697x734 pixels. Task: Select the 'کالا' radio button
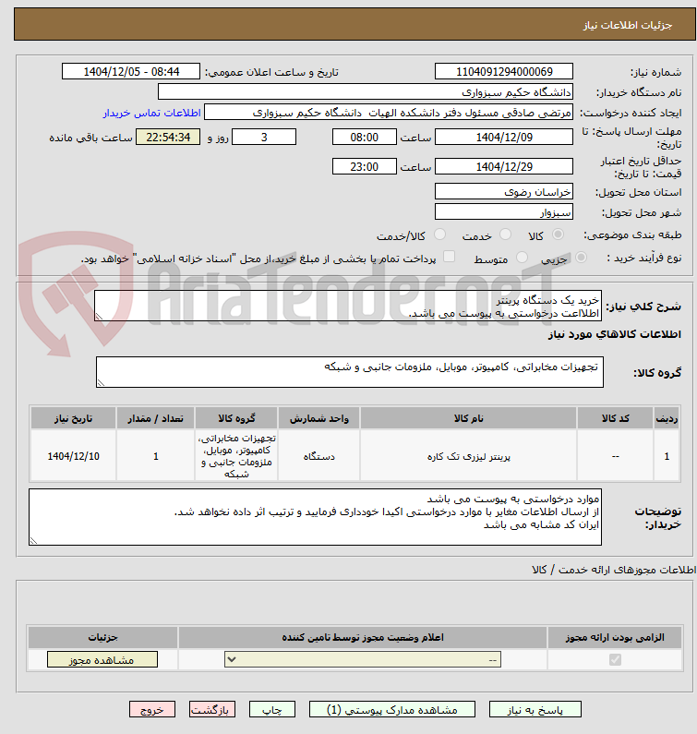[558, 235]
